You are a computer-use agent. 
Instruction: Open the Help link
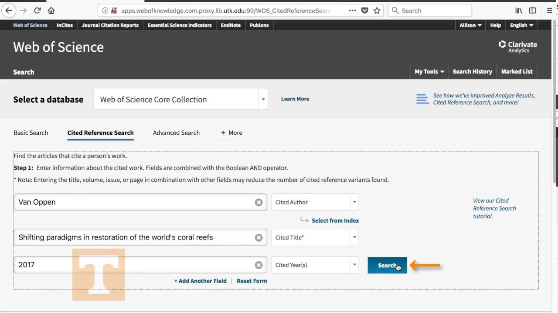tap(495, 25)
